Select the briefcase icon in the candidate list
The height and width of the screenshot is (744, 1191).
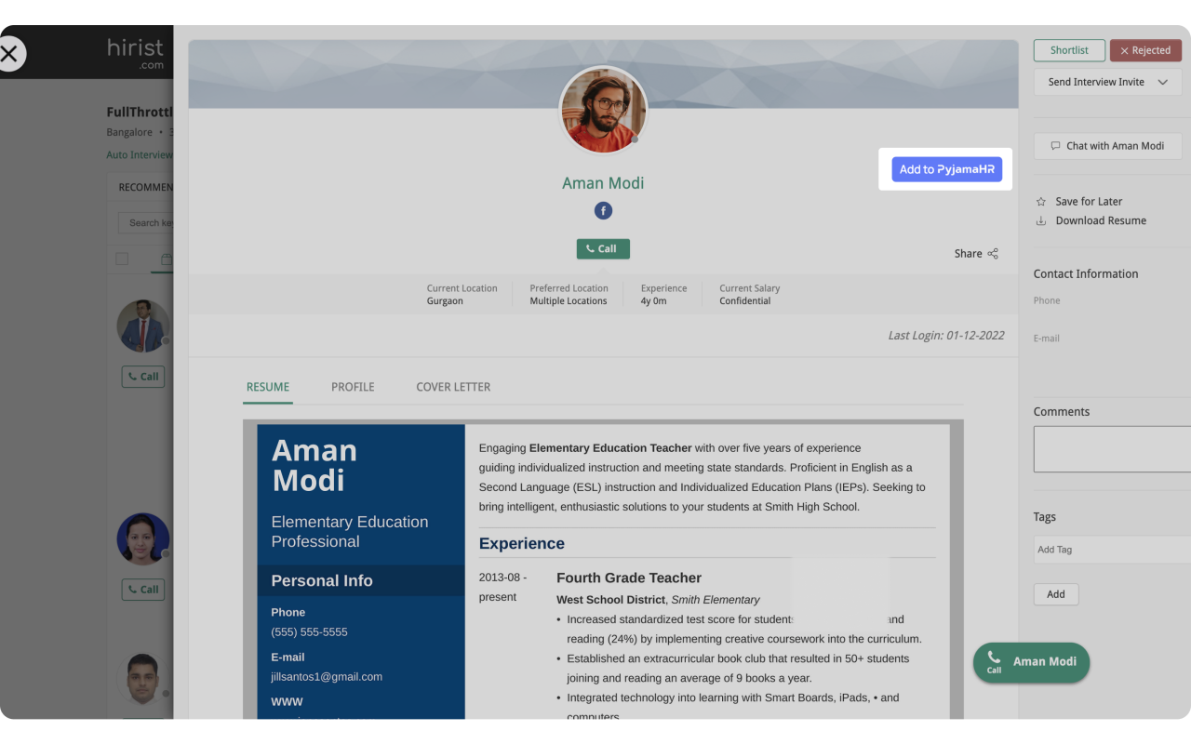pyautogui.click(x=167, y=259)
